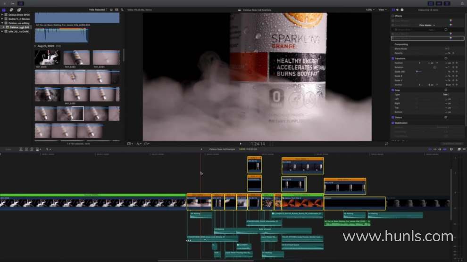
Task: Toggle the browser panel visibility button
Action: point(431,4)
